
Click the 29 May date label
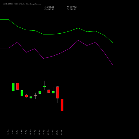(57, 132)
